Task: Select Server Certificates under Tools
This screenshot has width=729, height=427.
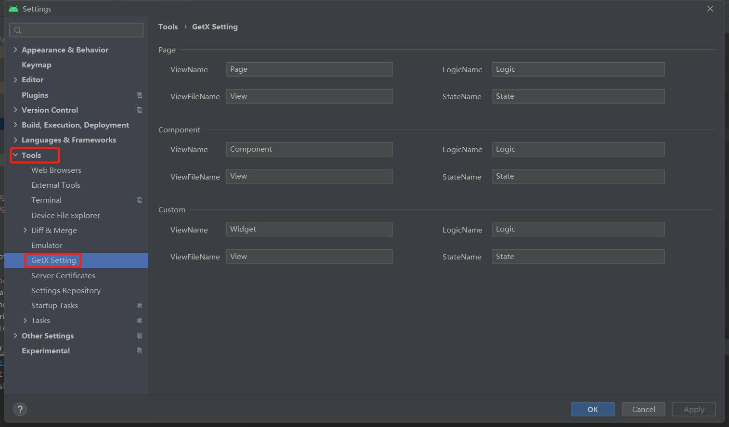Action: coord(63,275)
